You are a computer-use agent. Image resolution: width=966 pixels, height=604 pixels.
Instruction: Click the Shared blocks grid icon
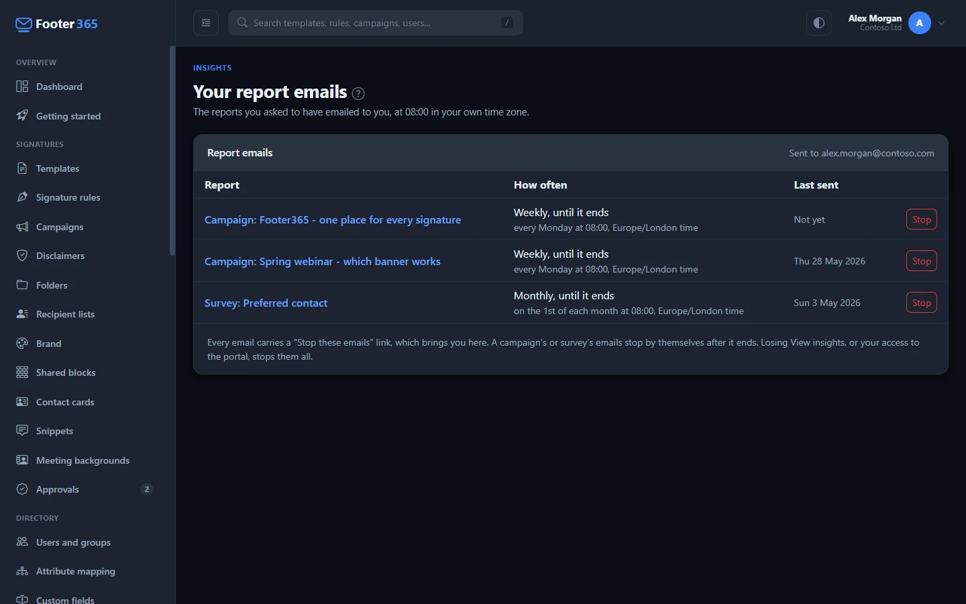tap(22, 372)
